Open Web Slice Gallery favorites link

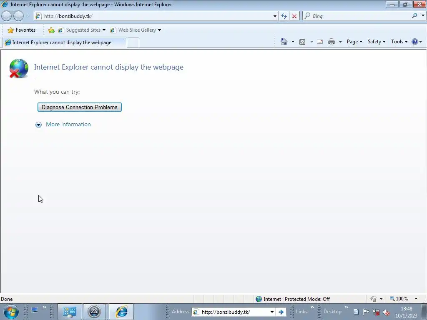pos(136,30)
